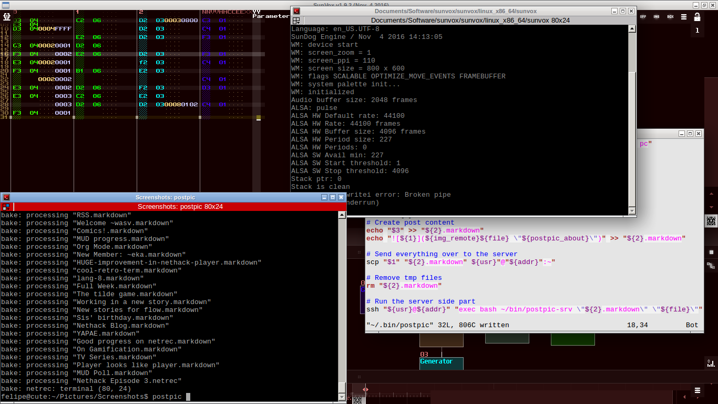Click the up arrow of sunvox terminal scrollbar
Viewport: 718px width, 404px height.
[x=632, y=29]
